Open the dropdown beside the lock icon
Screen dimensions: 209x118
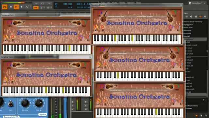point(44,8)
